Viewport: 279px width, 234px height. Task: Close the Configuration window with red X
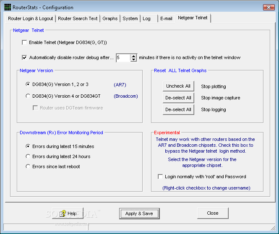(269, 7)
